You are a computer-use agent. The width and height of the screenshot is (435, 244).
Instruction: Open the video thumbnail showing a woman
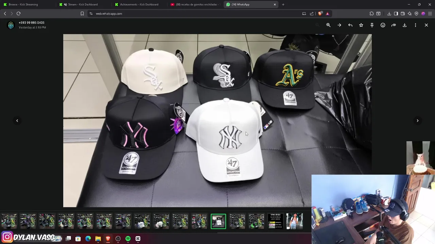[x=294, y=221]
